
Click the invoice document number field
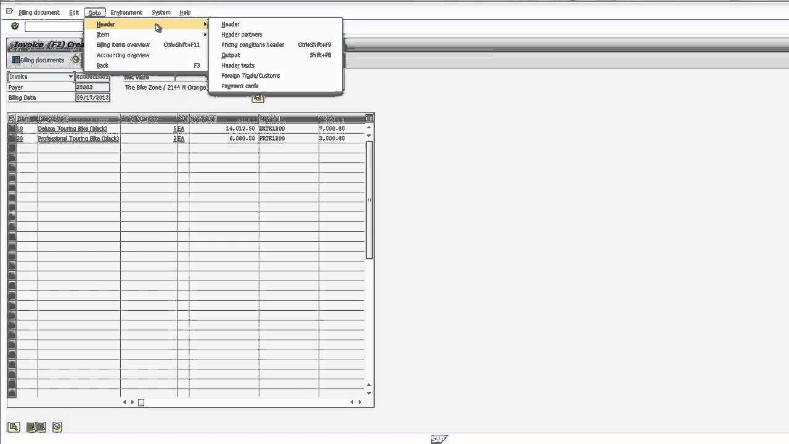point(92,77)
